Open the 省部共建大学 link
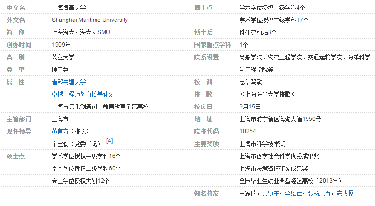The width and height of the screenshot is (375, 206). 68,82
